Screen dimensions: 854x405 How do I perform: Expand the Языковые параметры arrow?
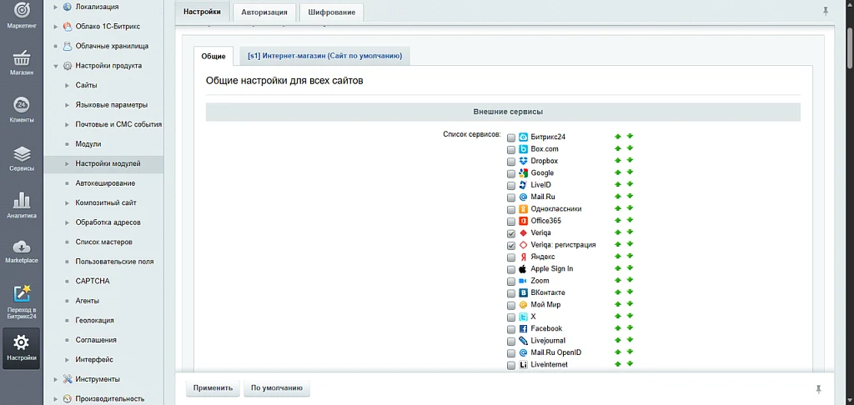67,105
